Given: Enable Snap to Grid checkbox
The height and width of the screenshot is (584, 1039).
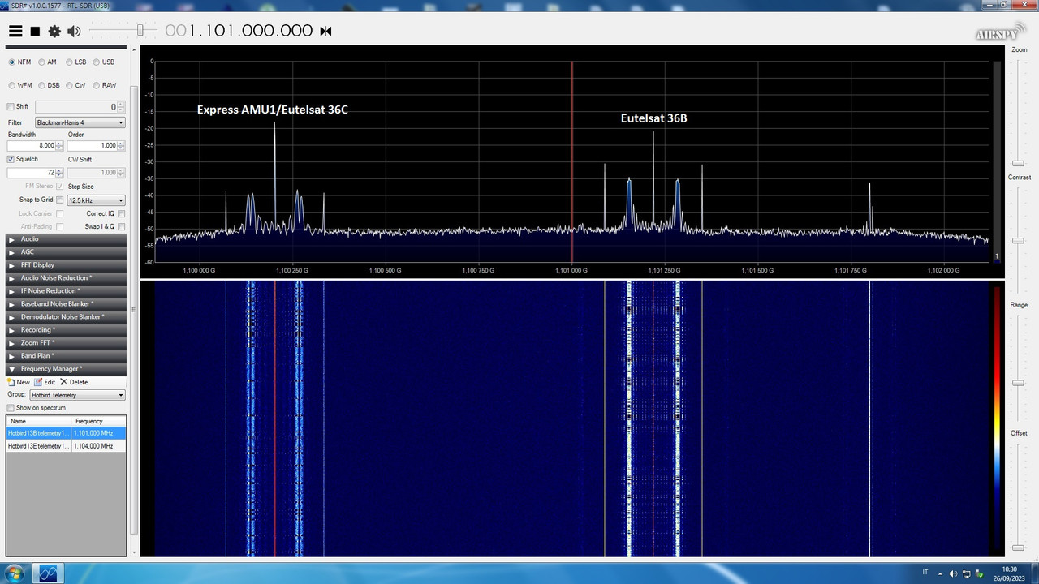Looking at the screenshot, I should coord(59,200).
